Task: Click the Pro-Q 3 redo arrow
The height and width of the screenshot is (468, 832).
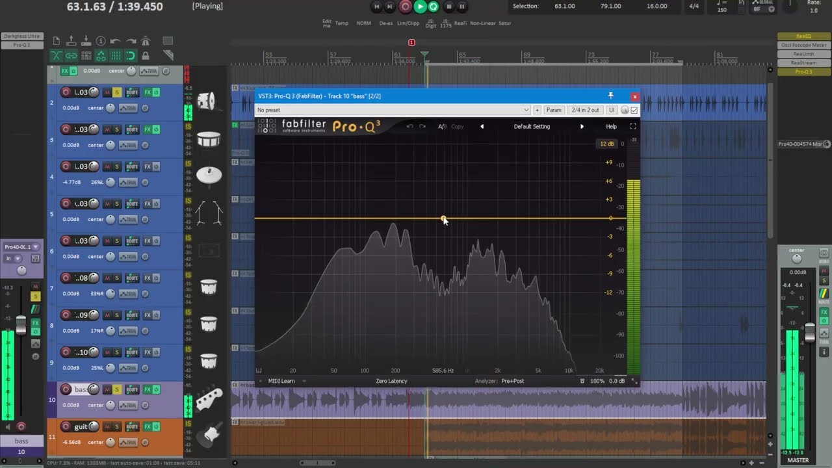Action: click(422, 127)
